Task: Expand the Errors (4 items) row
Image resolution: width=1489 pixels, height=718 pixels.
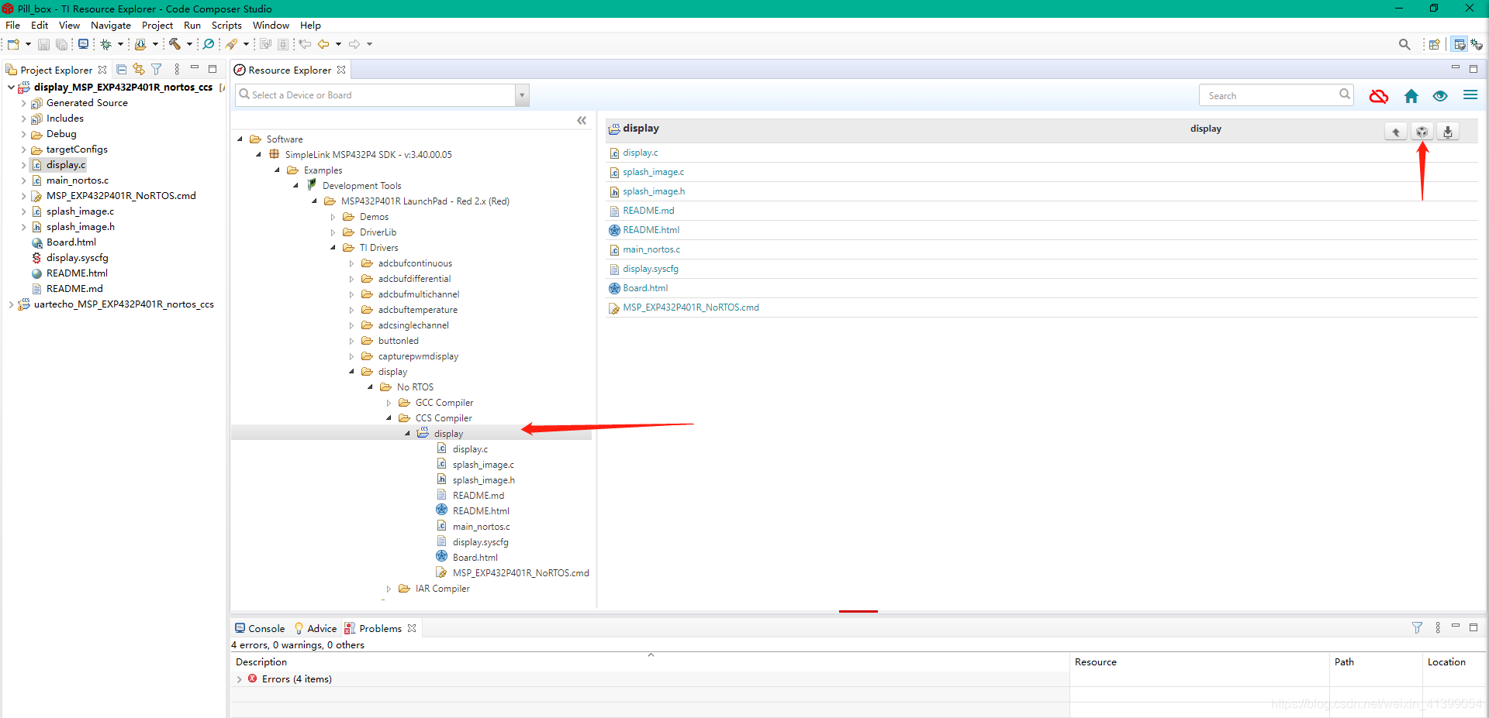Action: tap(239, 679)
